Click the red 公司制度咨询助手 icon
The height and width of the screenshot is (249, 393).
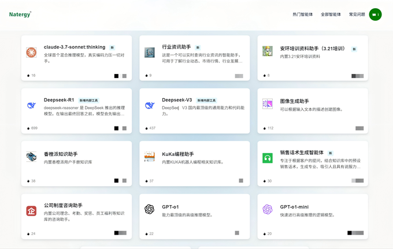click(31, 211)
